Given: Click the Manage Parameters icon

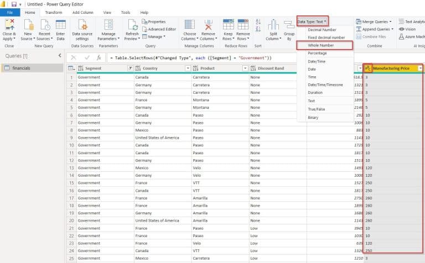Looking at the screenshot, I should pyautogui.click(x=108, y=25).
